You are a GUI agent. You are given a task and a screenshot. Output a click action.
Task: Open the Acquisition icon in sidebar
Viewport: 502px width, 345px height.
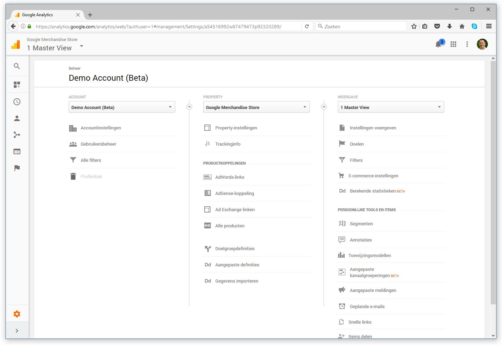pos(17,135)
